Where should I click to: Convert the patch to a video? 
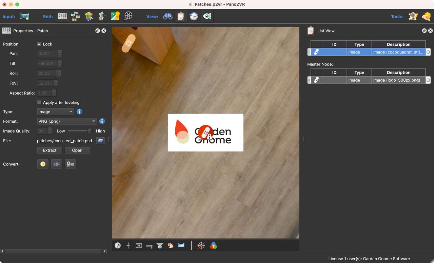point(70,164)
